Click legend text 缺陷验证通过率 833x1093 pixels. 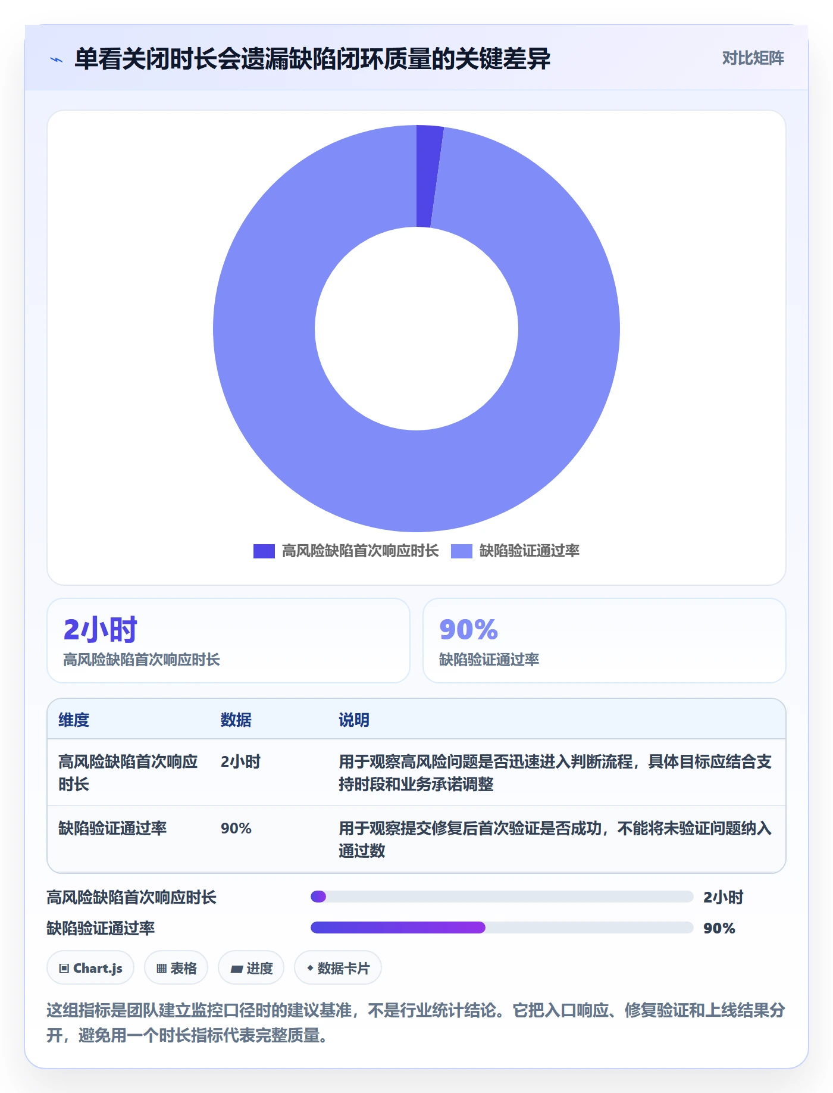tap(530, 551)
